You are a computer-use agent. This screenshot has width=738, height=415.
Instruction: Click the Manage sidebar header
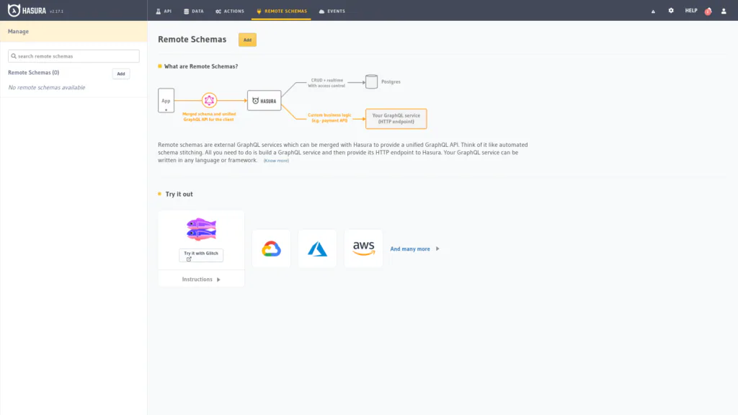pyautogui.click(x=74, y=31)
